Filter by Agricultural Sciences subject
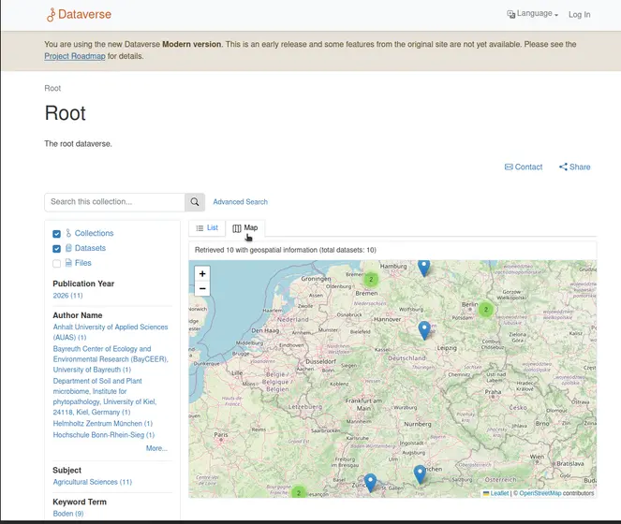 93,482
